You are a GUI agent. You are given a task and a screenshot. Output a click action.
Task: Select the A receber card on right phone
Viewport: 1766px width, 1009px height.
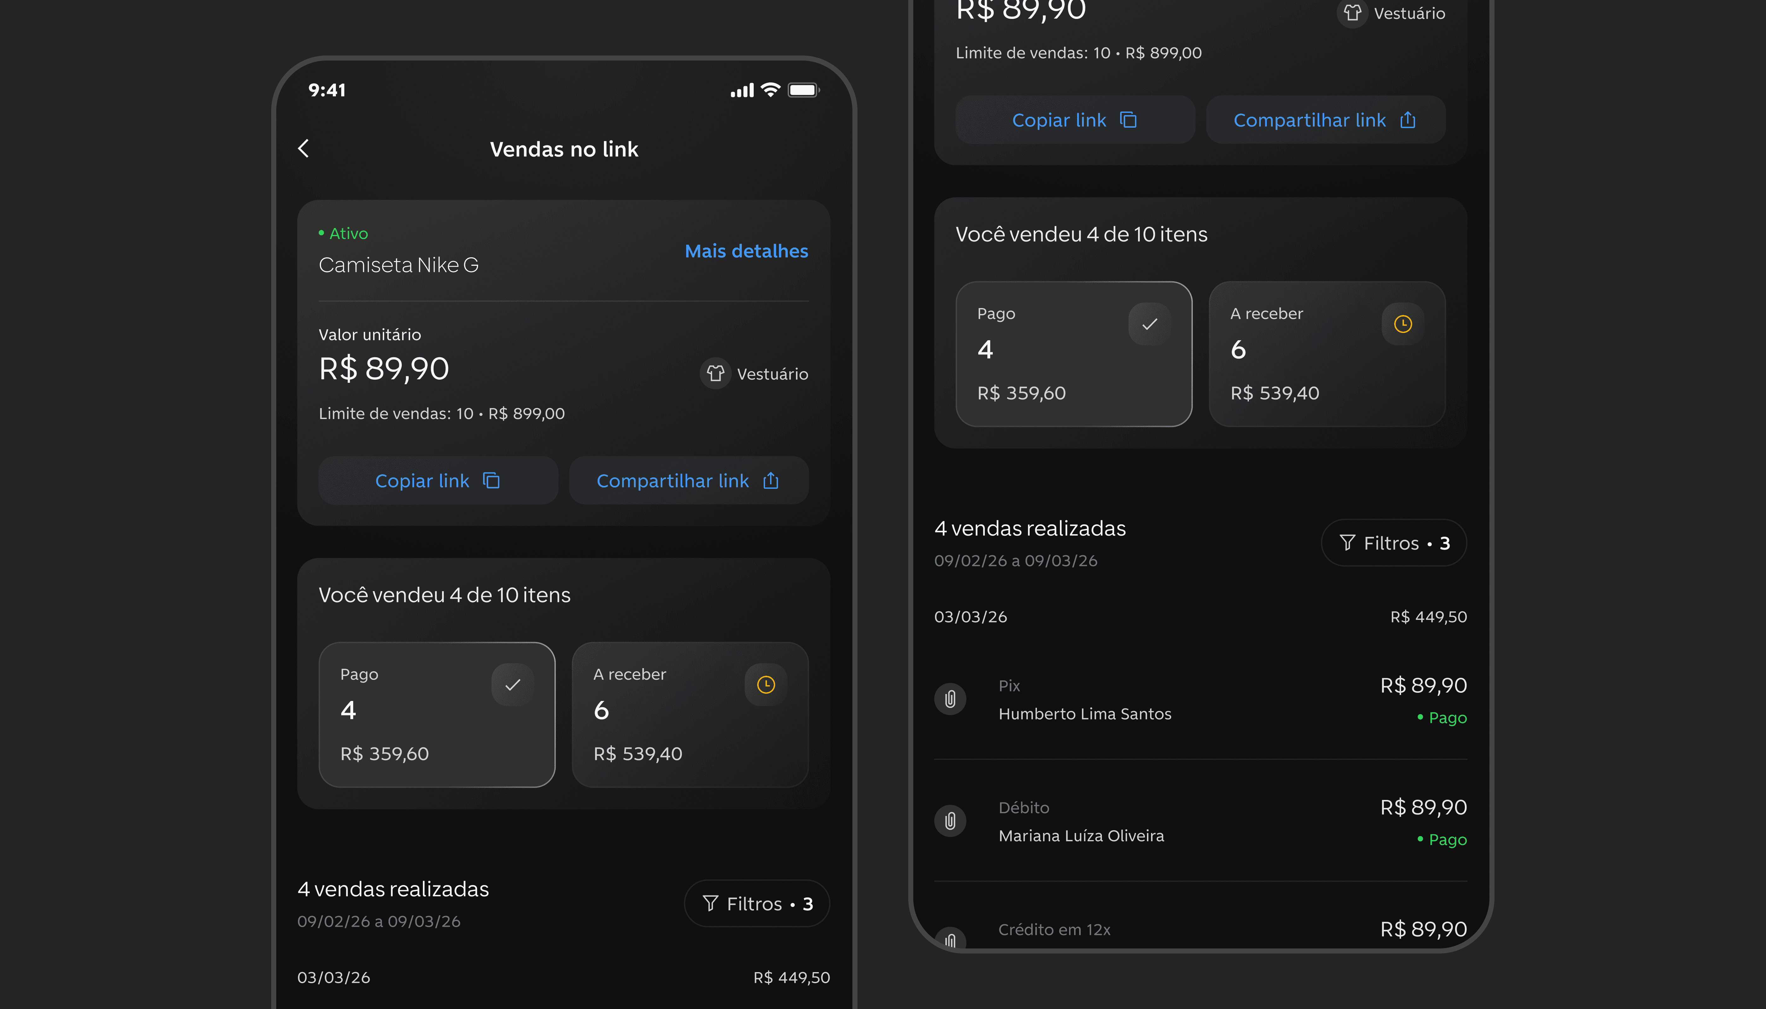1327,354
